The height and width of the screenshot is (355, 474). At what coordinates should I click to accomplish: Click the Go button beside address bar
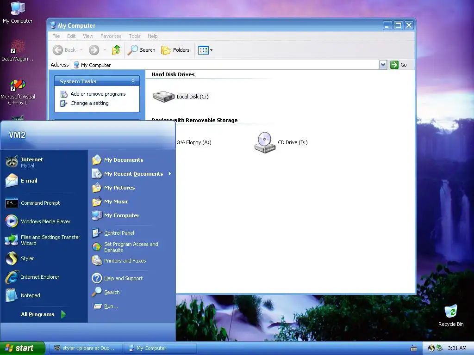point(399,65)
